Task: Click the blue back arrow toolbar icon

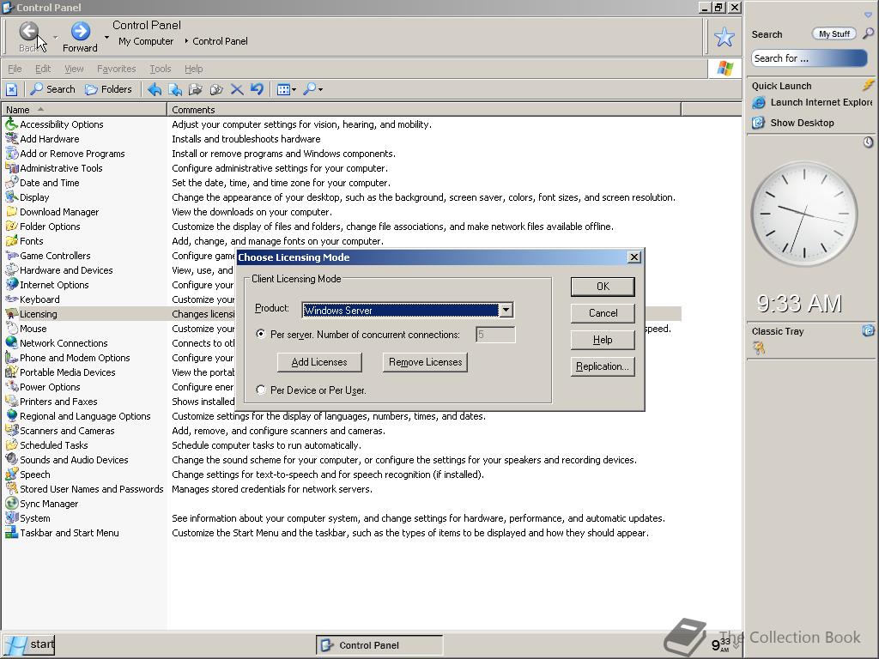Action: point(155,89)
